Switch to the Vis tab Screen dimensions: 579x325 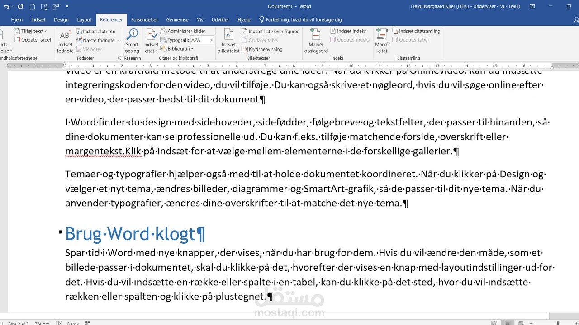[x=200, y=20]
